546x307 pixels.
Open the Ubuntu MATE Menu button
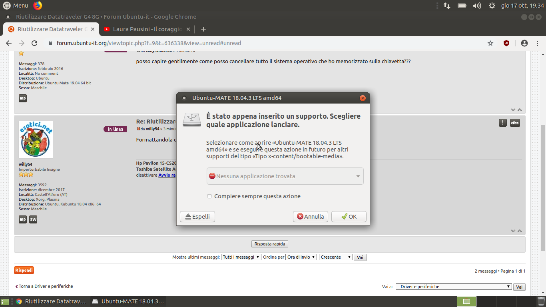(x=16, y=6)
